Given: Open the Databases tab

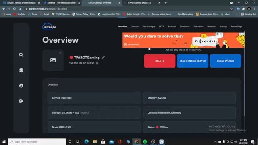Looking at the screenshot, I should pyautogui.click(x=185, y=27).
